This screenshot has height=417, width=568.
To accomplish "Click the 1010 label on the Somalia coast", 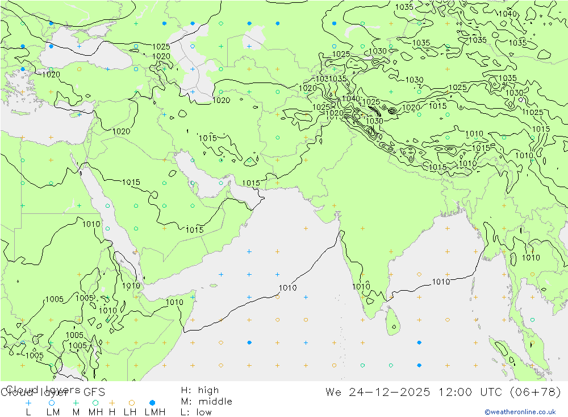I will [174, 302].
